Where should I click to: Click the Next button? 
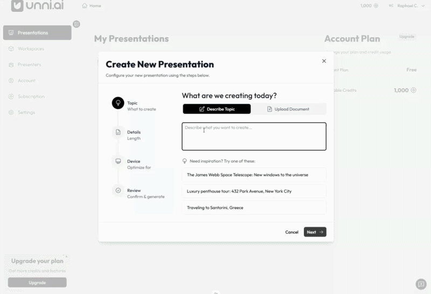click(315, 232)
